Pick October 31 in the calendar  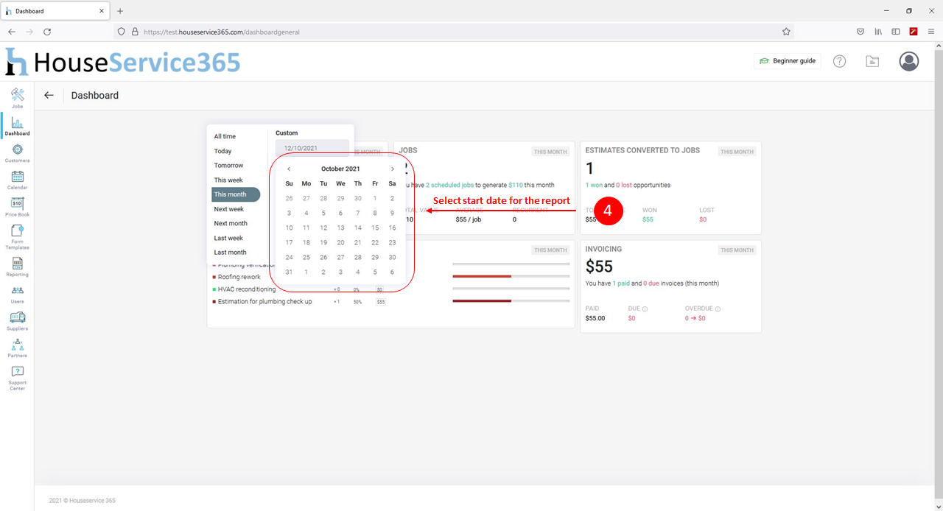(289, 272)
